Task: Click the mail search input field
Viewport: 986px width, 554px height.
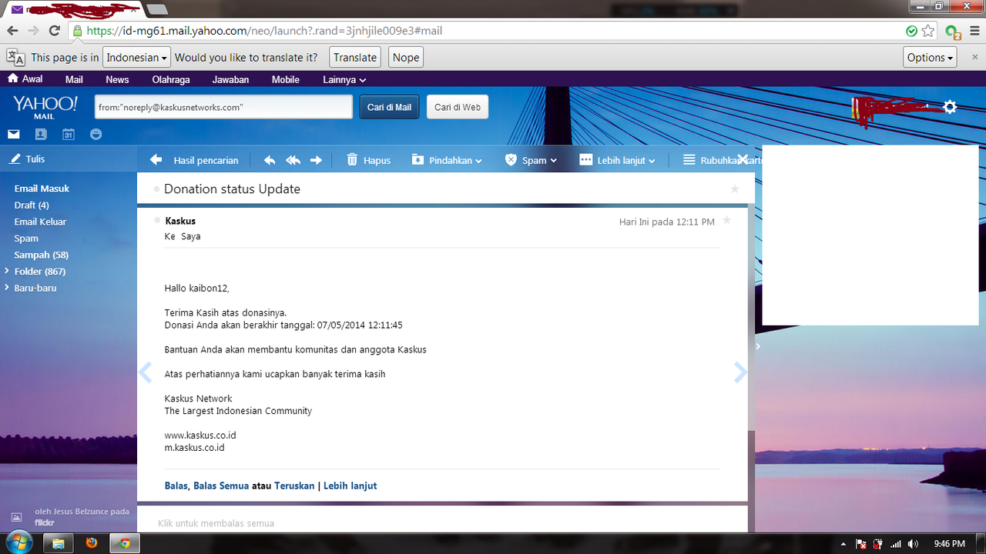Action: [223, 107]
